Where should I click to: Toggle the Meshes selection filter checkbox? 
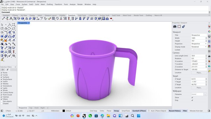pyautogui.click(x=1, y=84)
